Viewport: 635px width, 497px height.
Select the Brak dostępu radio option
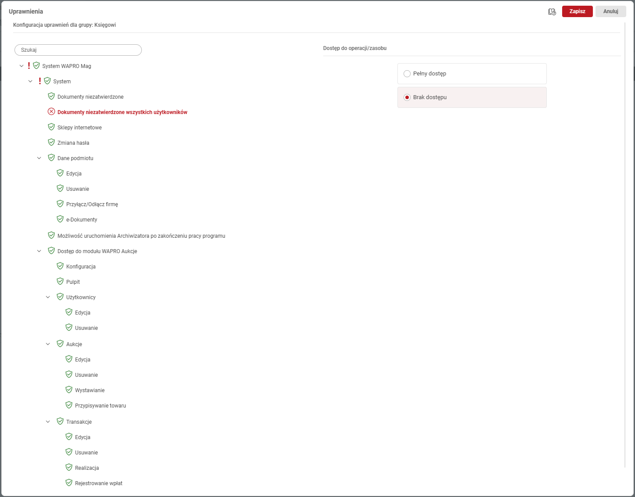(x=407, y=97)
